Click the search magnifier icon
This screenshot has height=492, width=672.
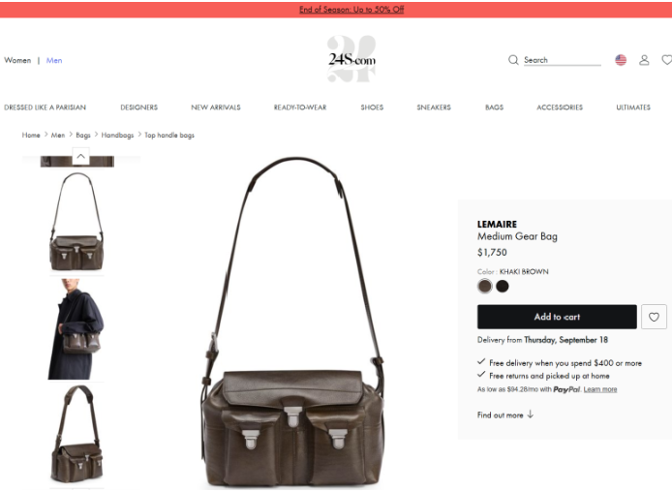(x=513, y=60)
